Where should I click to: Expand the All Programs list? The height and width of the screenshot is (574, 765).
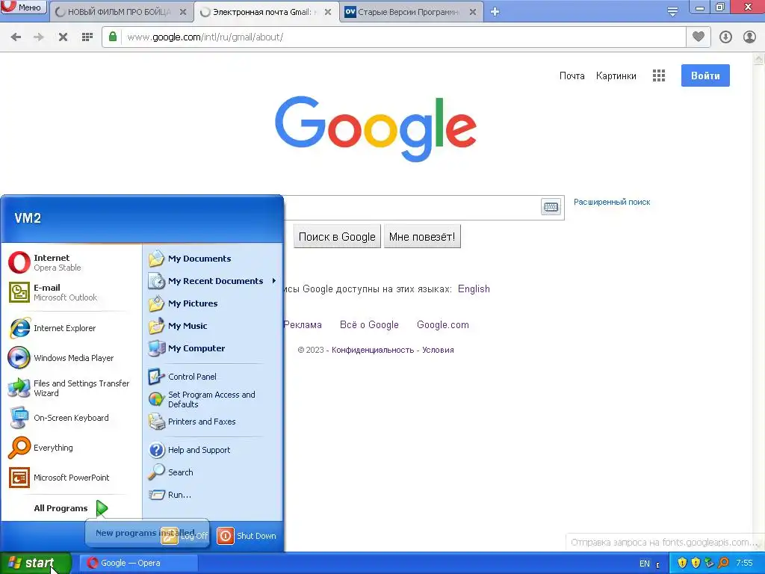71,508
